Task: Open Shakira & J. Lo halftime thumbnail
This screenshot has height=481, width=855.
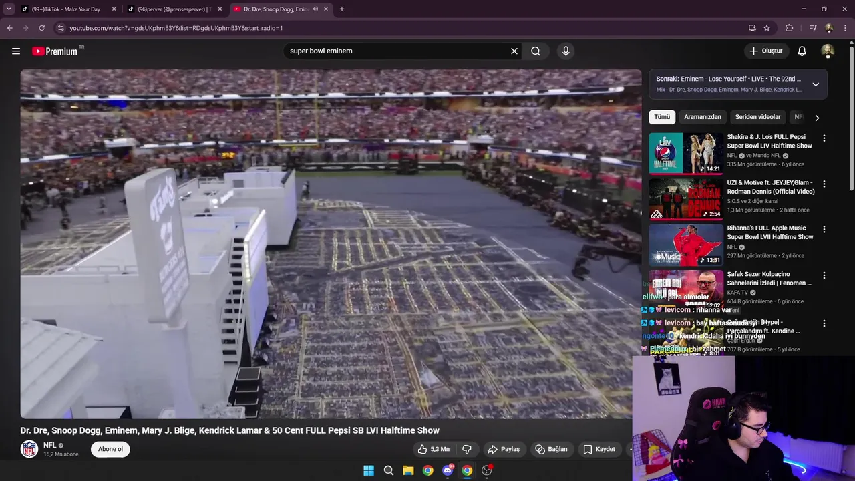Action: [x=686, y=153]
